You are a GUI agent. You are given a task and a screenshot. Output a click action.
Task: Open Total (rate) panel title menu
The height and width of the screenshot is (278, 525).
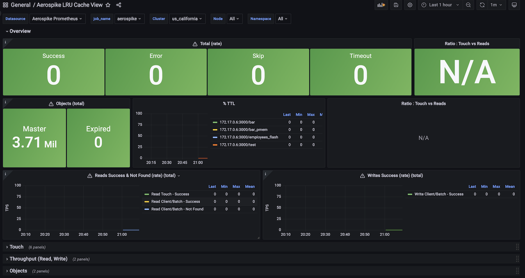(x=211, y=44)
